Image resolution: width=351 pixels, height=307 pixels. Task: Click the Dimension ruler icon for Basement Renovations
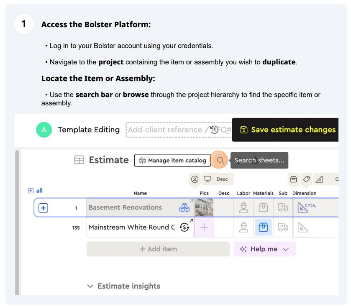point(302,207)
